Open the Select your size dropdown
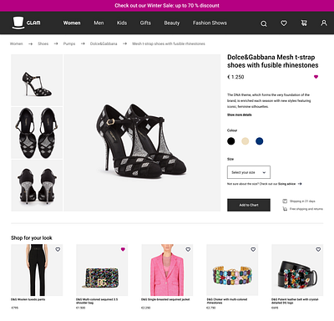334x321 pixels. 249,172
